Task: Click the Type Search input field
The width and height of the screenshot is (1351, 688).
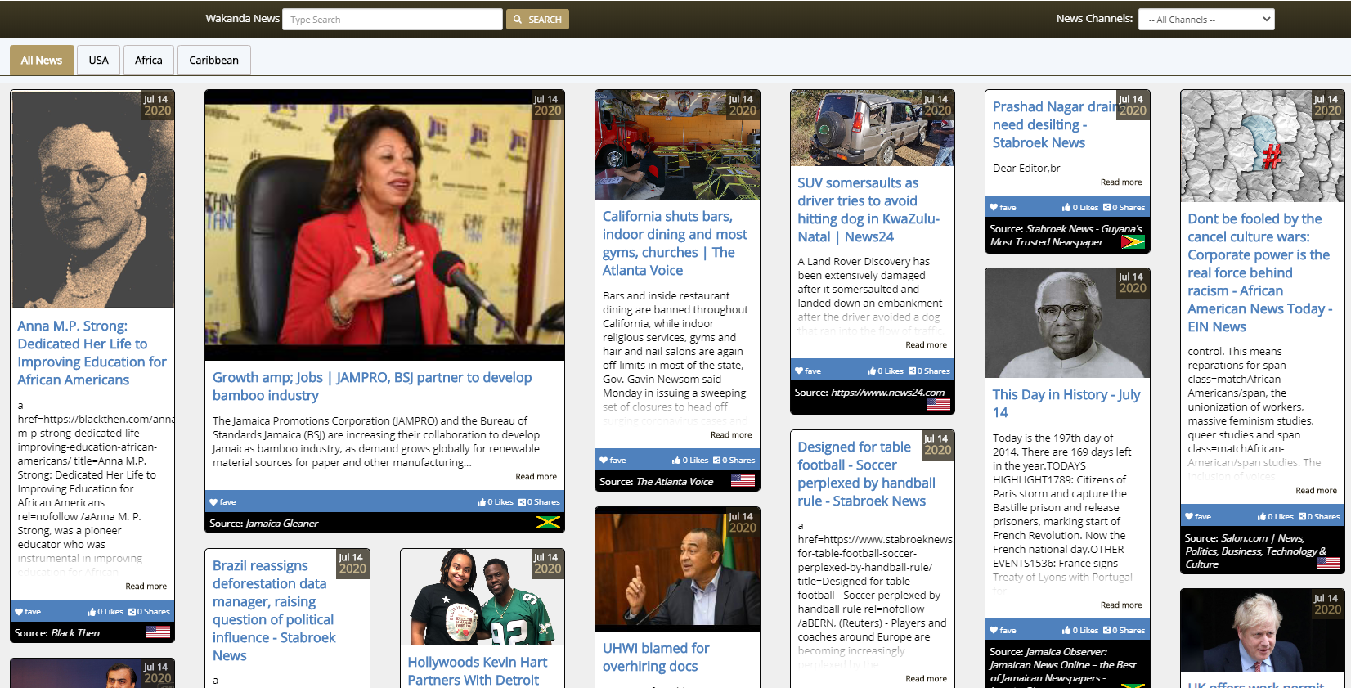Action: tap(393, 20)
